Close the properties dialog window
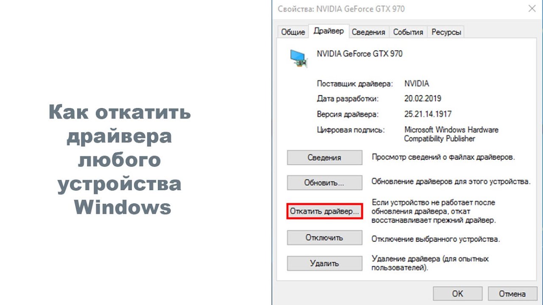Screen dimensions: 543x305 532,8
